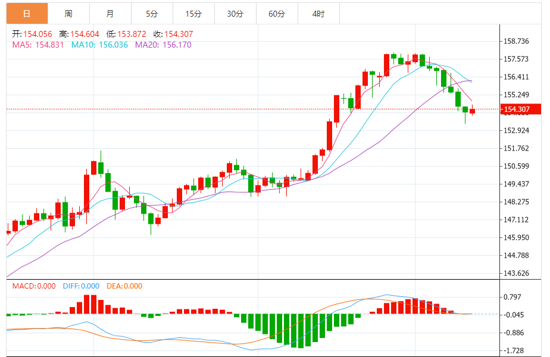
Task: Click the 151.762 price axis label
Action: tap(516, 148)
